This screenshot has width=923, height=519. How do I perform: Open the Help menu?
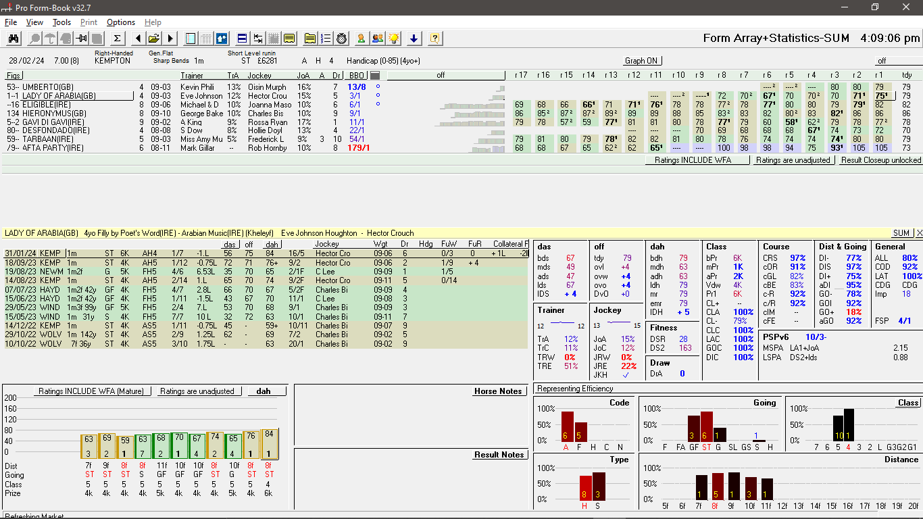point(153,22)
